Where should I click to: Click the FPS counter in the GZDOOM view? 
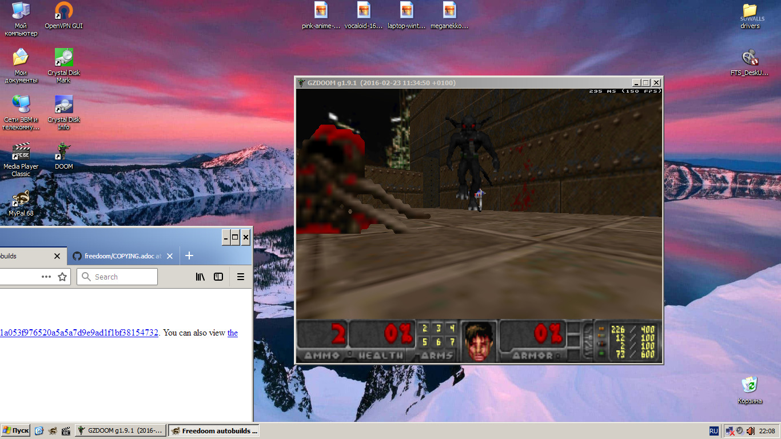point(625,91)
